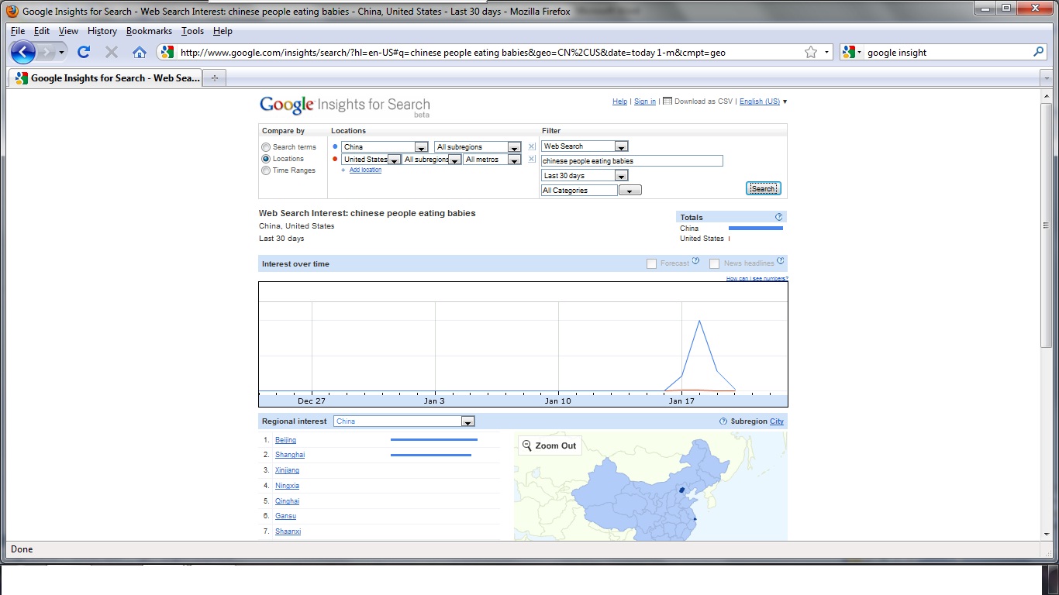Screen dimensions: 1059x595
Task: Open the Beijing region link
Action: coord(285,440)
